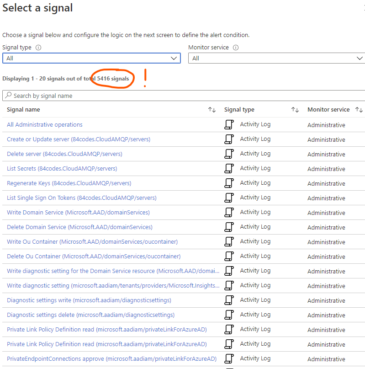Viewport: 365px width, 369px height.
Task: Click Activity Log icon beside Delete server row
Action: tap(229, 154)
